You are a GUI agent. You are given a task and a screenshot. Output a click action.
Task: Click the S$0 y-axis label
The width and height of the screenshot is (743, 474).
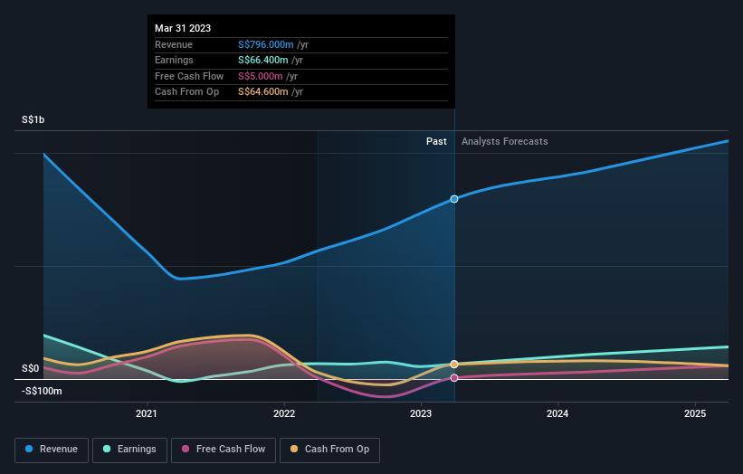point(31,368)
